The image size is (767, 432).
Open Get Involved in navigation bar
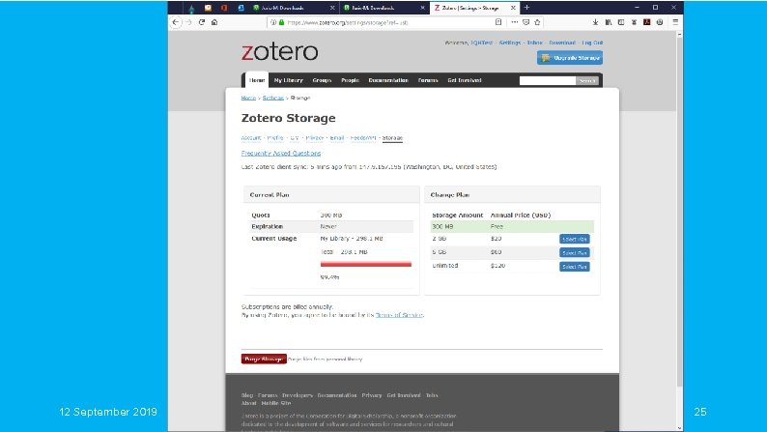click(x=465, y=80)
